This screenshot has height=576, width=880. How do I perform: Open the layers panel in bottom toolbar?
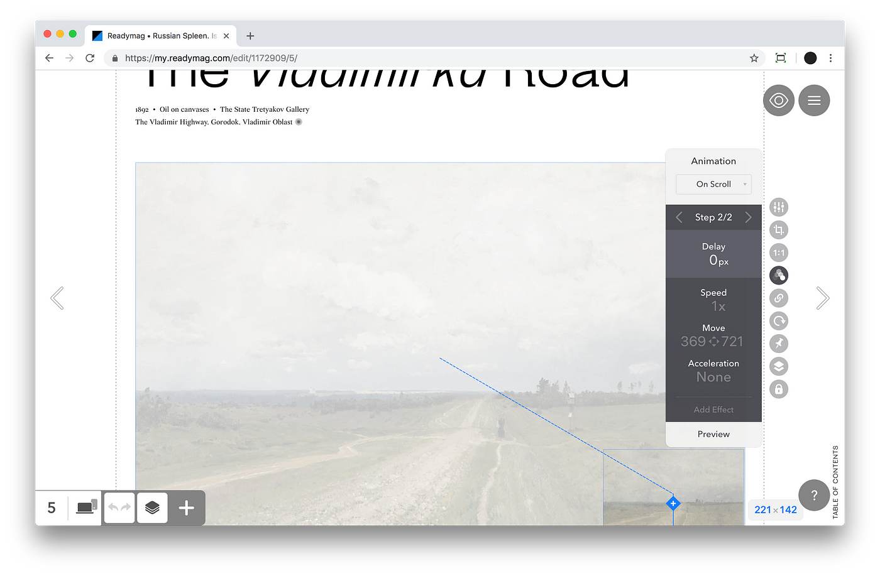(x=152, y=508)
